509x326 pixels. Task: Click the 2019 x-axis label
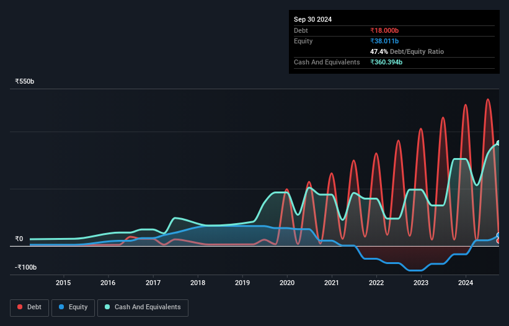242,283
